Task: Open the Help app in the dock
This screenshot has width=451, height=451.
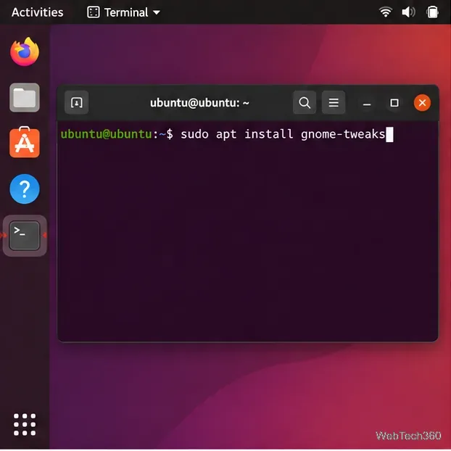Action: [x=25, y=189]
